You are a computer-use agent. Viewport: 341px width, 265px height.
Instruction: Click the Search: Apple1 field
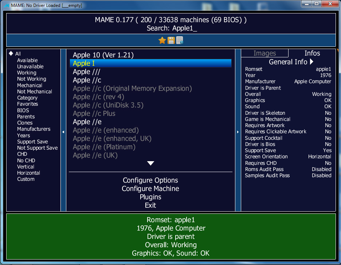coord(172,28)
